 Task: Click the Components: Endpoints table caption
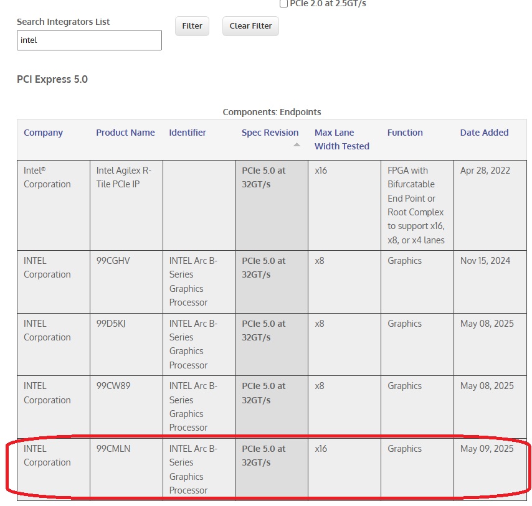[x=272, y=112]
